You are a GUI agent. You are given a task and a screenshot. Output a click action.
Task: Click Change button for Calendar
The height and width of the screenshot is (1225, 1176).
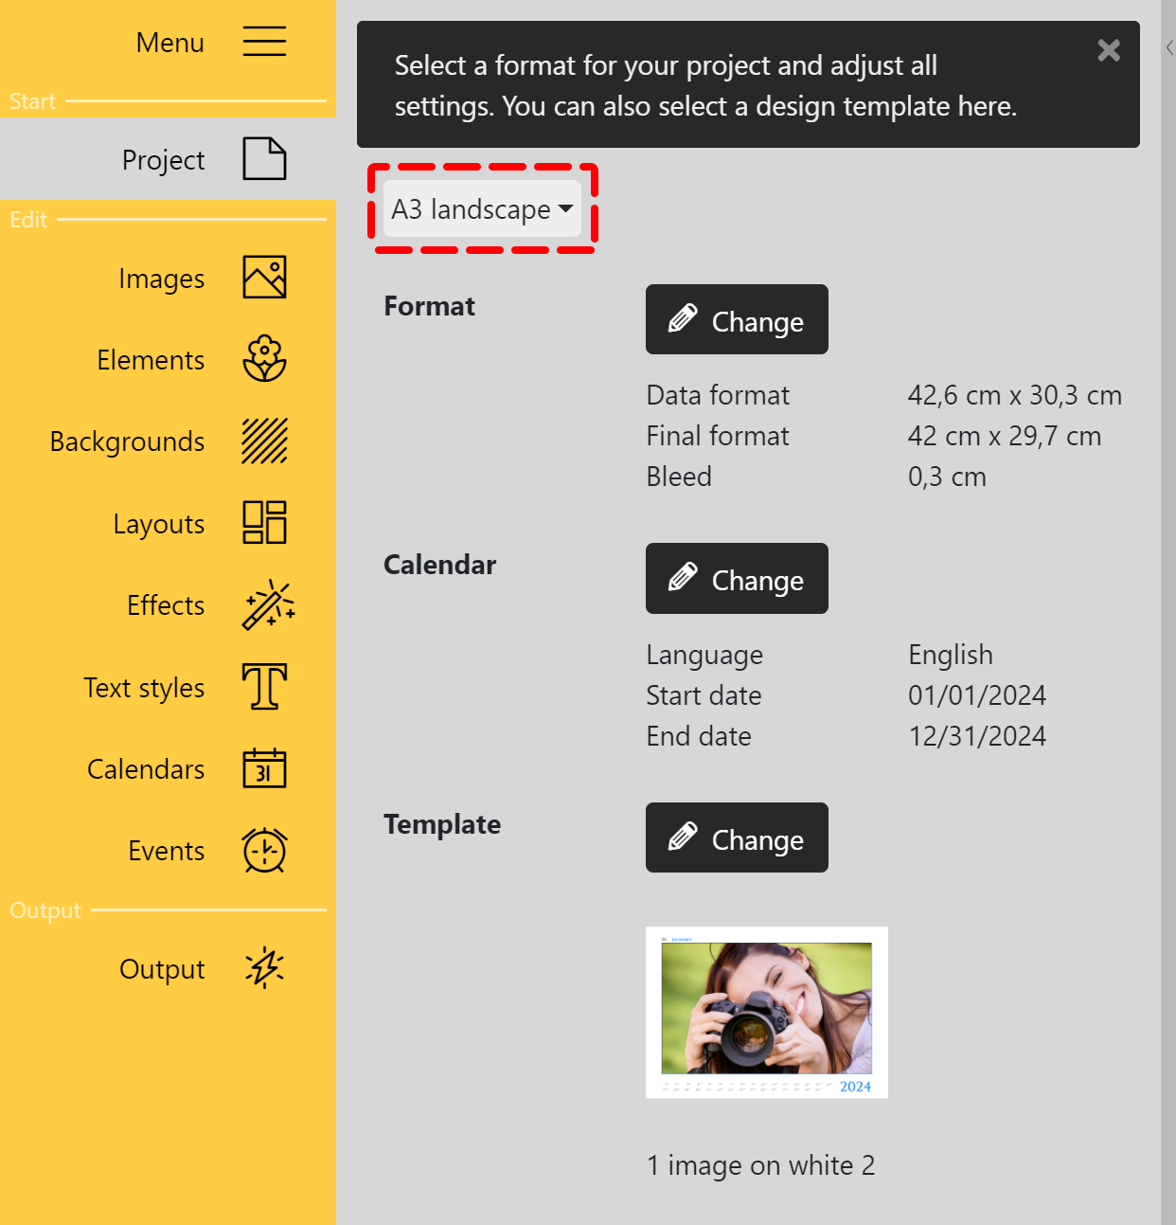737,579
